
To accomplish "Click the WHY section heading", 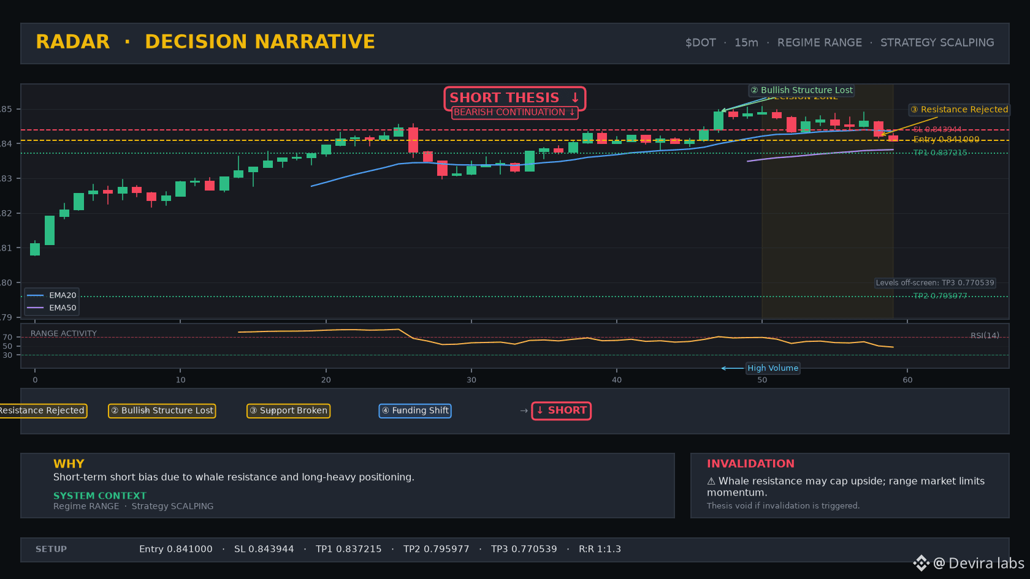I will pos(69,464).
